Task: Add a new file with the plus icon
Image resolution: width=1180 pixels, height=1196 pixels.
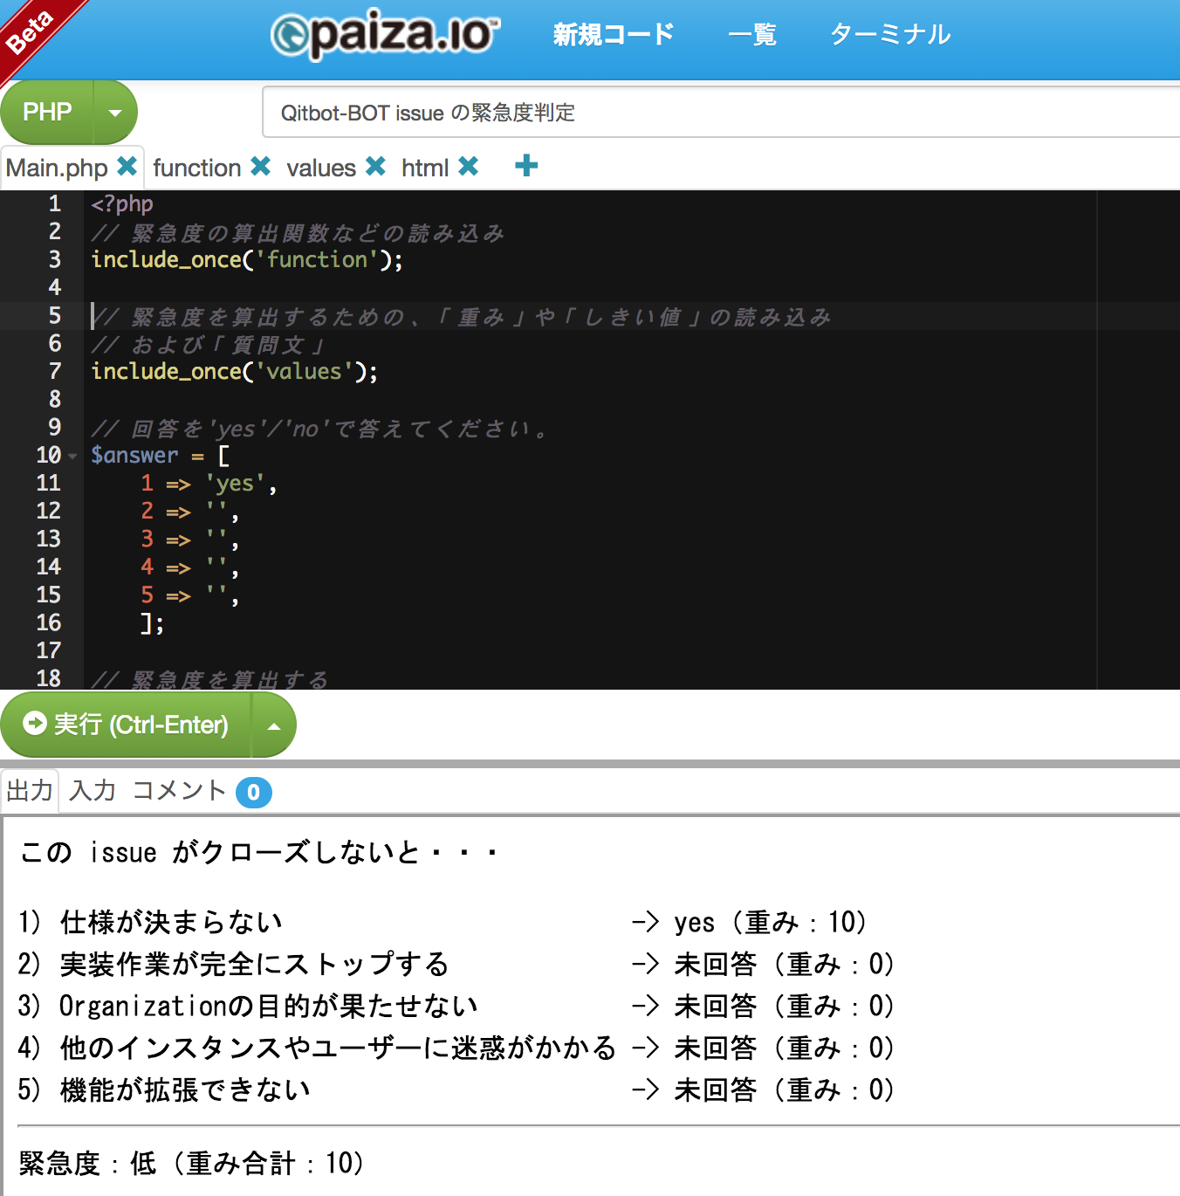Action: pyautogui.click(x=525, y=166)
